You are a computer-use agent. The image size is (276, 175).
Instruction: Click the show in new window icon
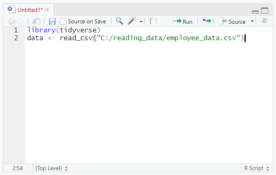(x=36, y=21)
